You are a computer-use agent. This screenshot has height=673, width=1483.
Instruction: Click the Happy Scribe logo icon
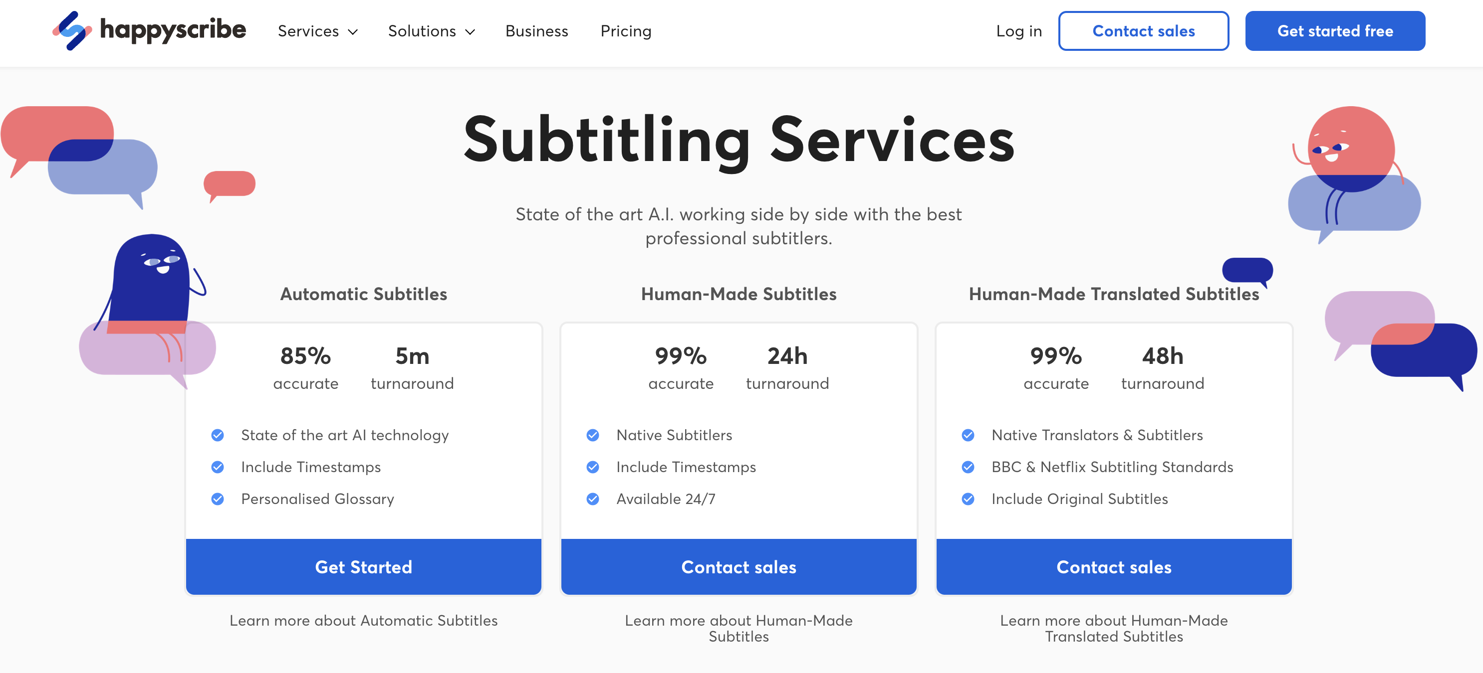tap(72, 31)
